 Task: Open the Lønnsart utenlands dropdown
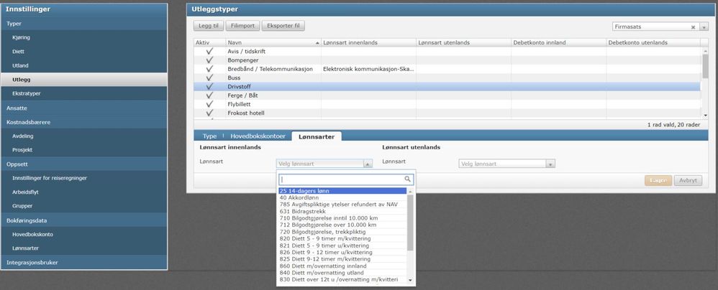coord(506,164)
